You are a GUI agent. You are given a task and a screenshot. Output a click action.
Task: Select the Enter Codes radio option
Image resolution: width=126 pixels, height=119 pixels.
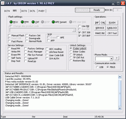(x=71, y=51)
